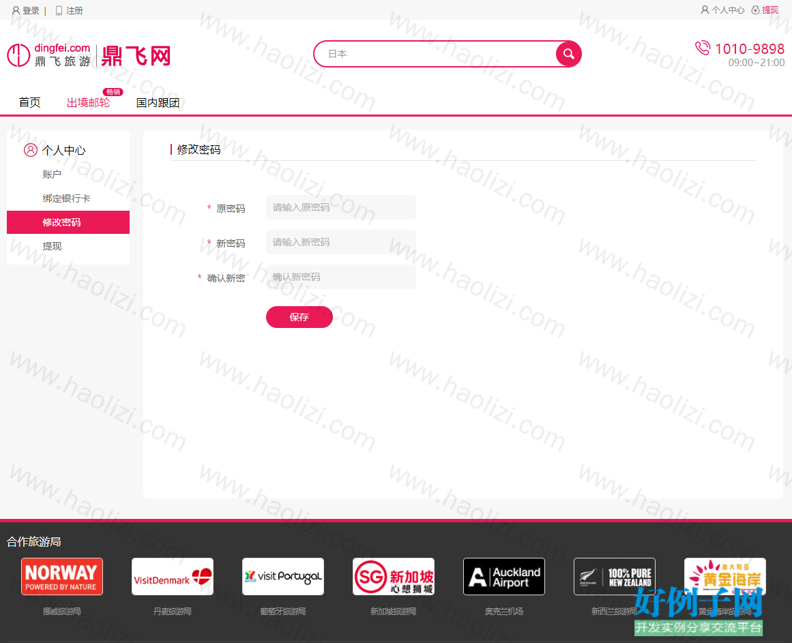Focus the search box showing 日本

(x=435, y=54)
